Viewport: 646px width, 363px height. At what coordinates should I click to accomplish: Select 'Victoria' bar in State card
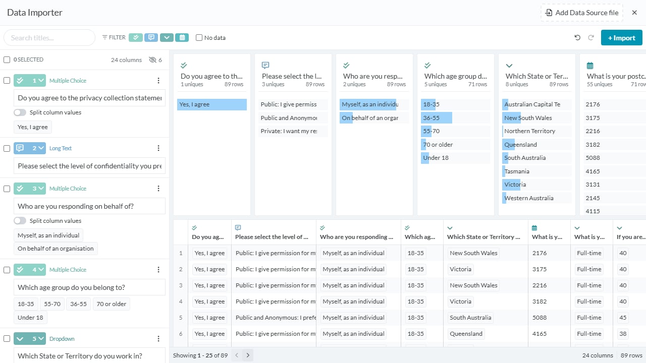pos(537,185)
